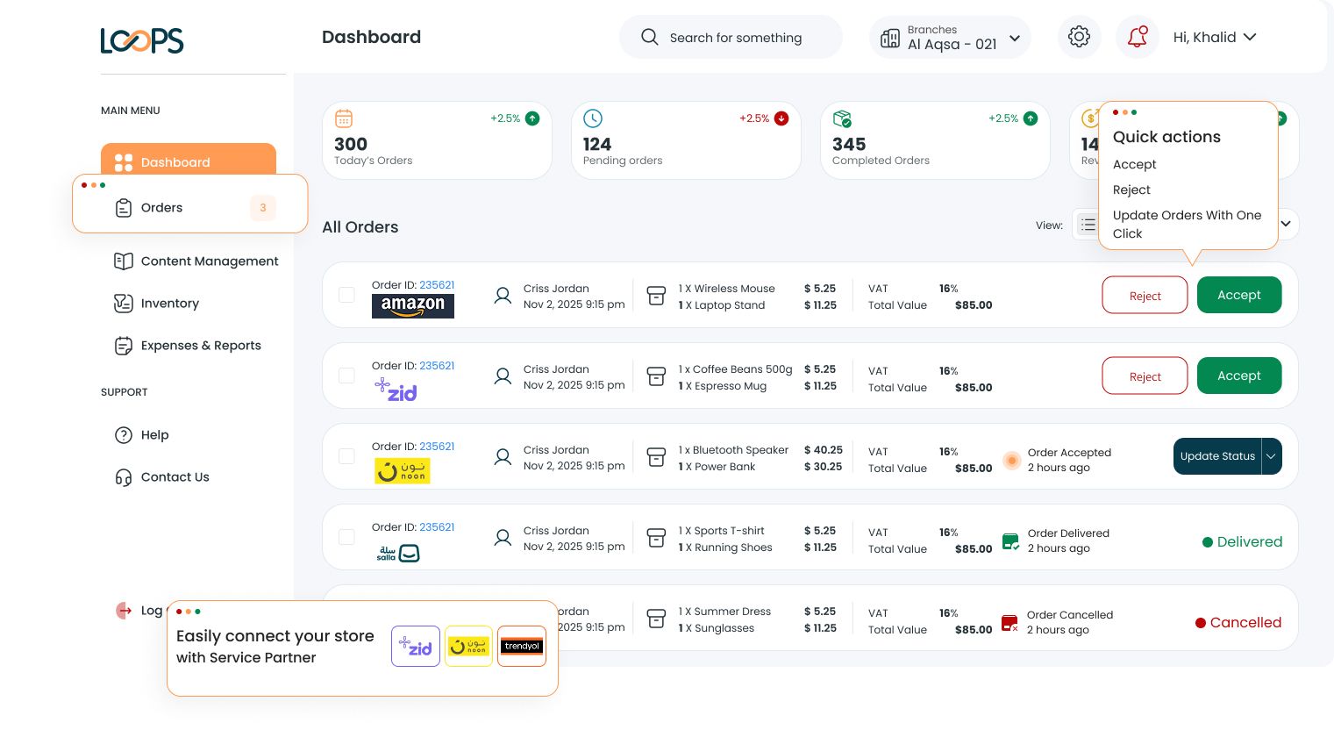The height and width of the screenshot is (730, 1334).
Task: Click the Log out icon at bottom
Action: click(x=124, y=611)
